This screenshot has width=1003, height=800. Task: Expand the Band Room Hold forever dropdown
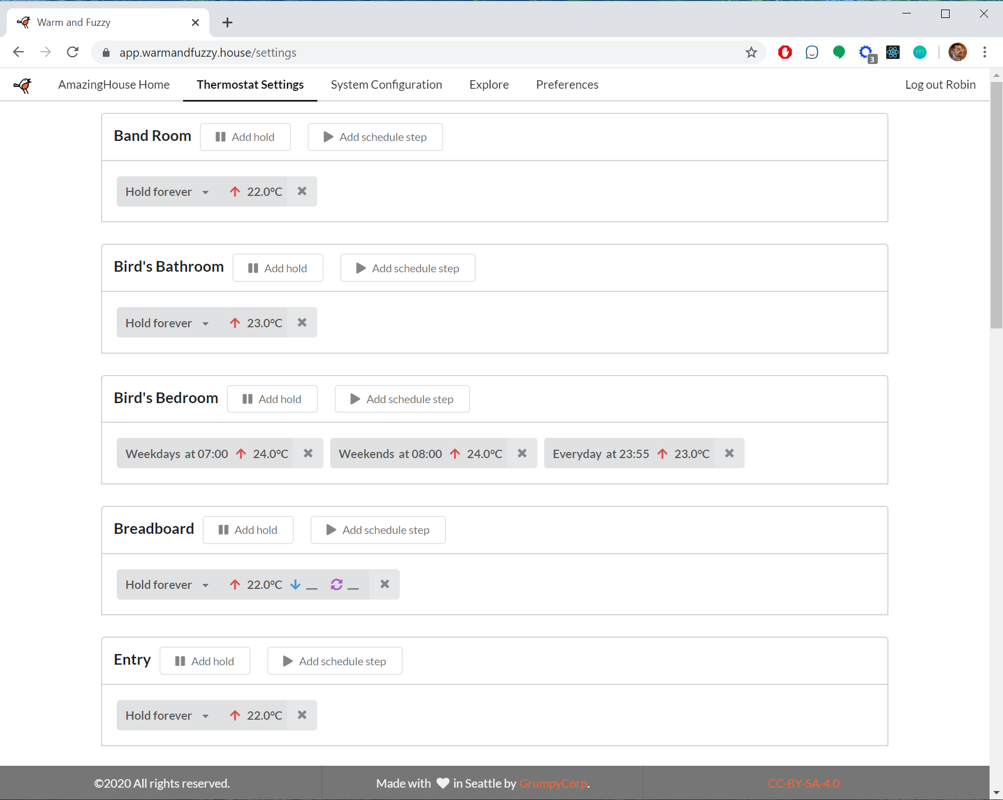pyautogui.click(x=206, y=192)
